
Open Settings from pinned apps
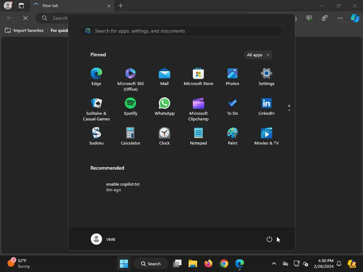pos(267,77)
